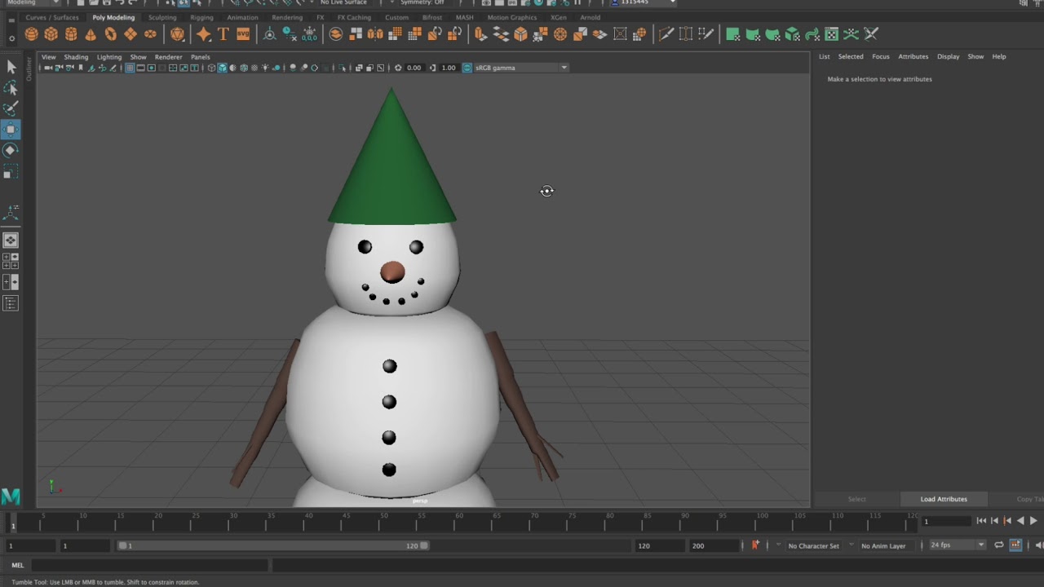Click the time range slider bar
The image size is (1044, 587).
click(273, 545)
